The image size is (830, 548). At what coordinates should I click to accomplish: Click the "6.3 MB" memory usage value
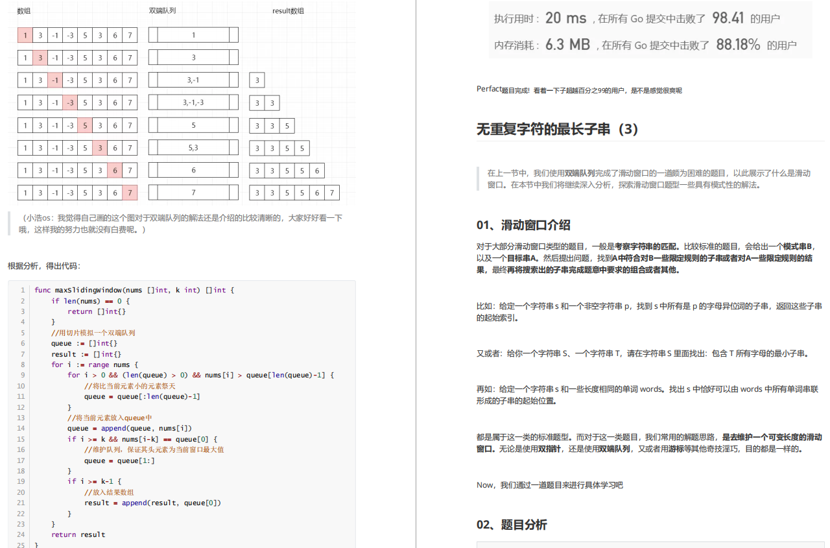tap(567, 44)
